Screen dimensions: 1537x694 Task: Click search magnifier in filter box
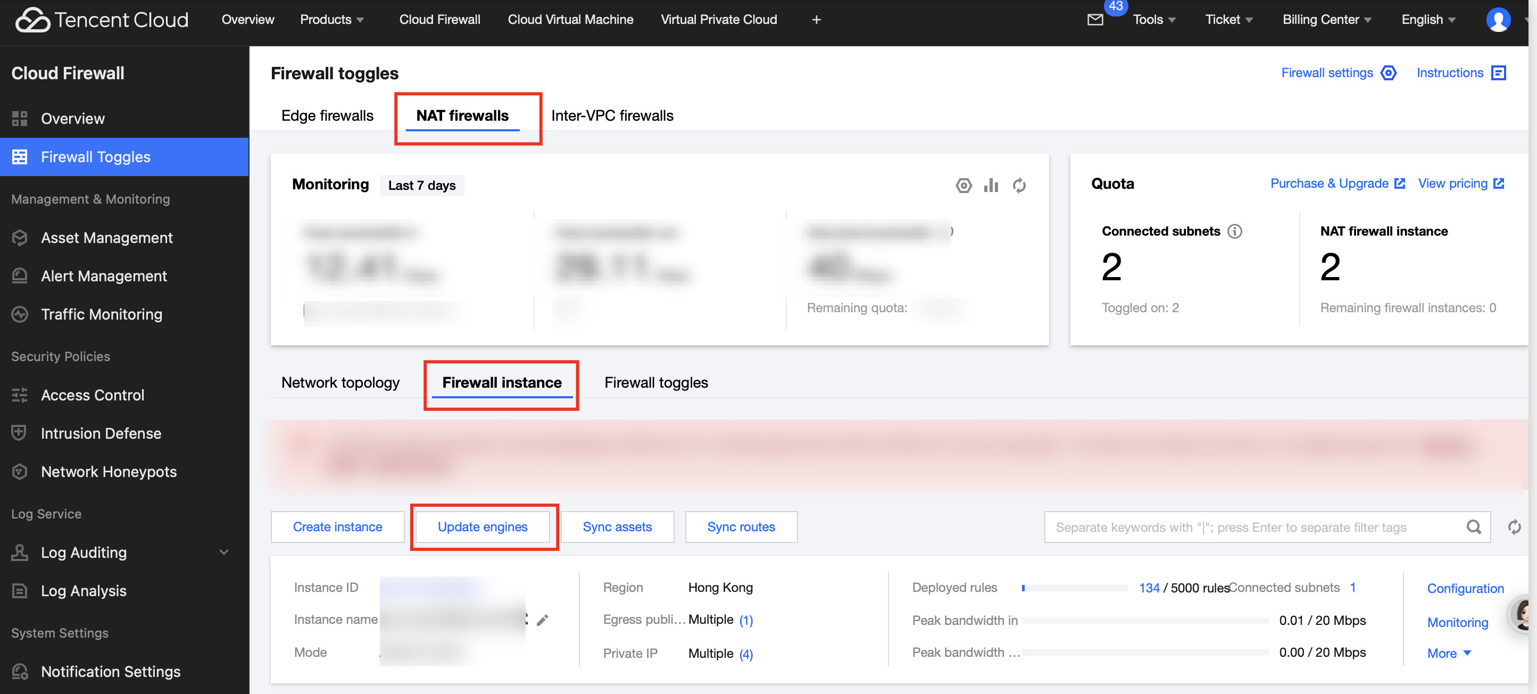tap(1474, 527)
